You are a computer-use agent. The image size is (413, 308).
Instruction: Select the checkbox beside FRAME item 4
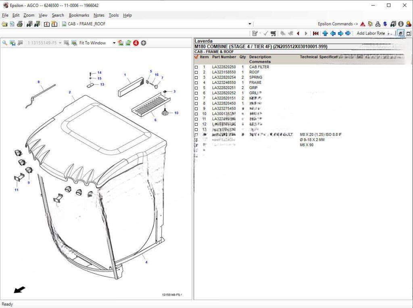click(x=196, y=83)
